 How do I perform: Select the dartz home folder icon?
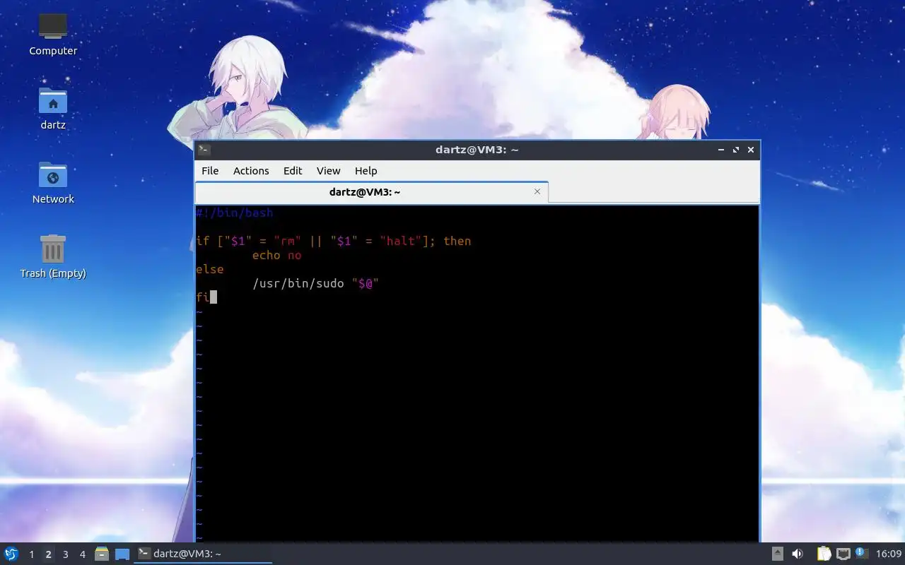point(53,108)
